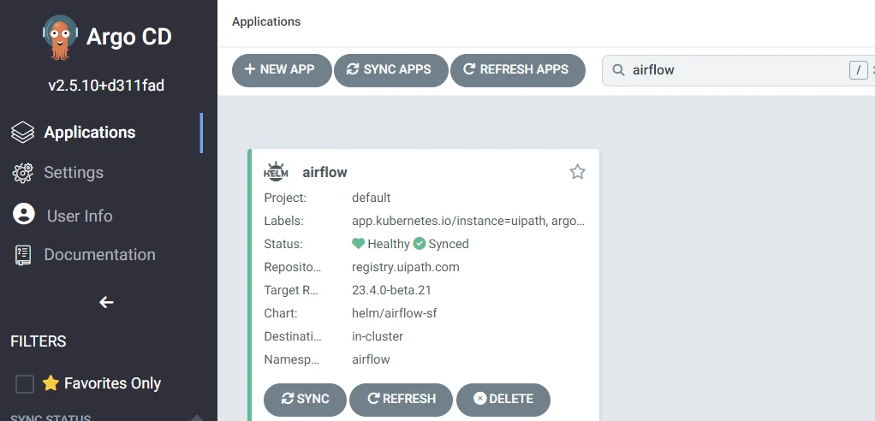Click SYNC on the airflow card
Screen dimensions: 875x421
click(306, 400)
